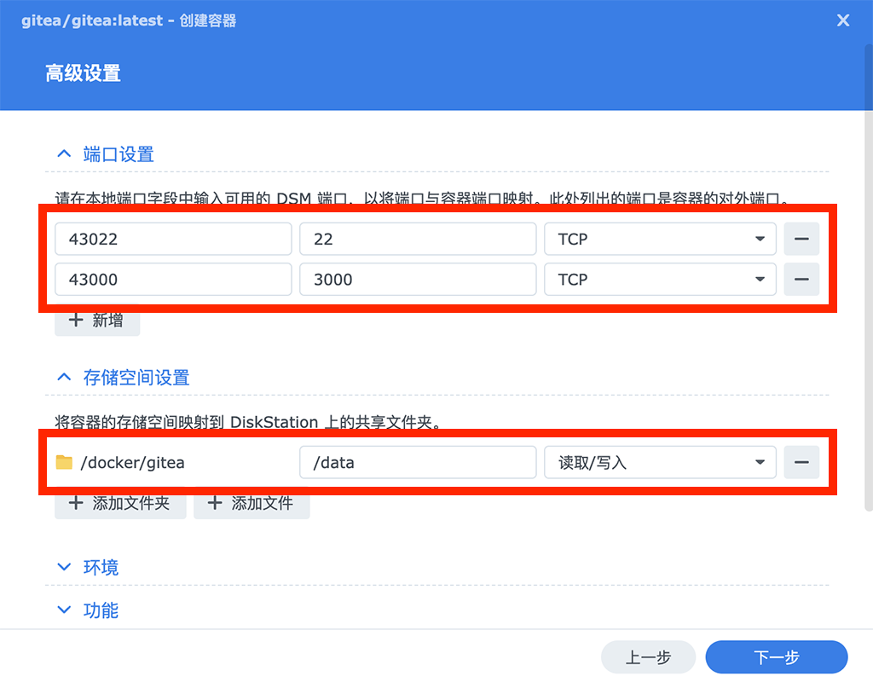The height and width of the screenshot is (682, 873).
Task: Click the 上一步 button
Action: tap(648, 656)
